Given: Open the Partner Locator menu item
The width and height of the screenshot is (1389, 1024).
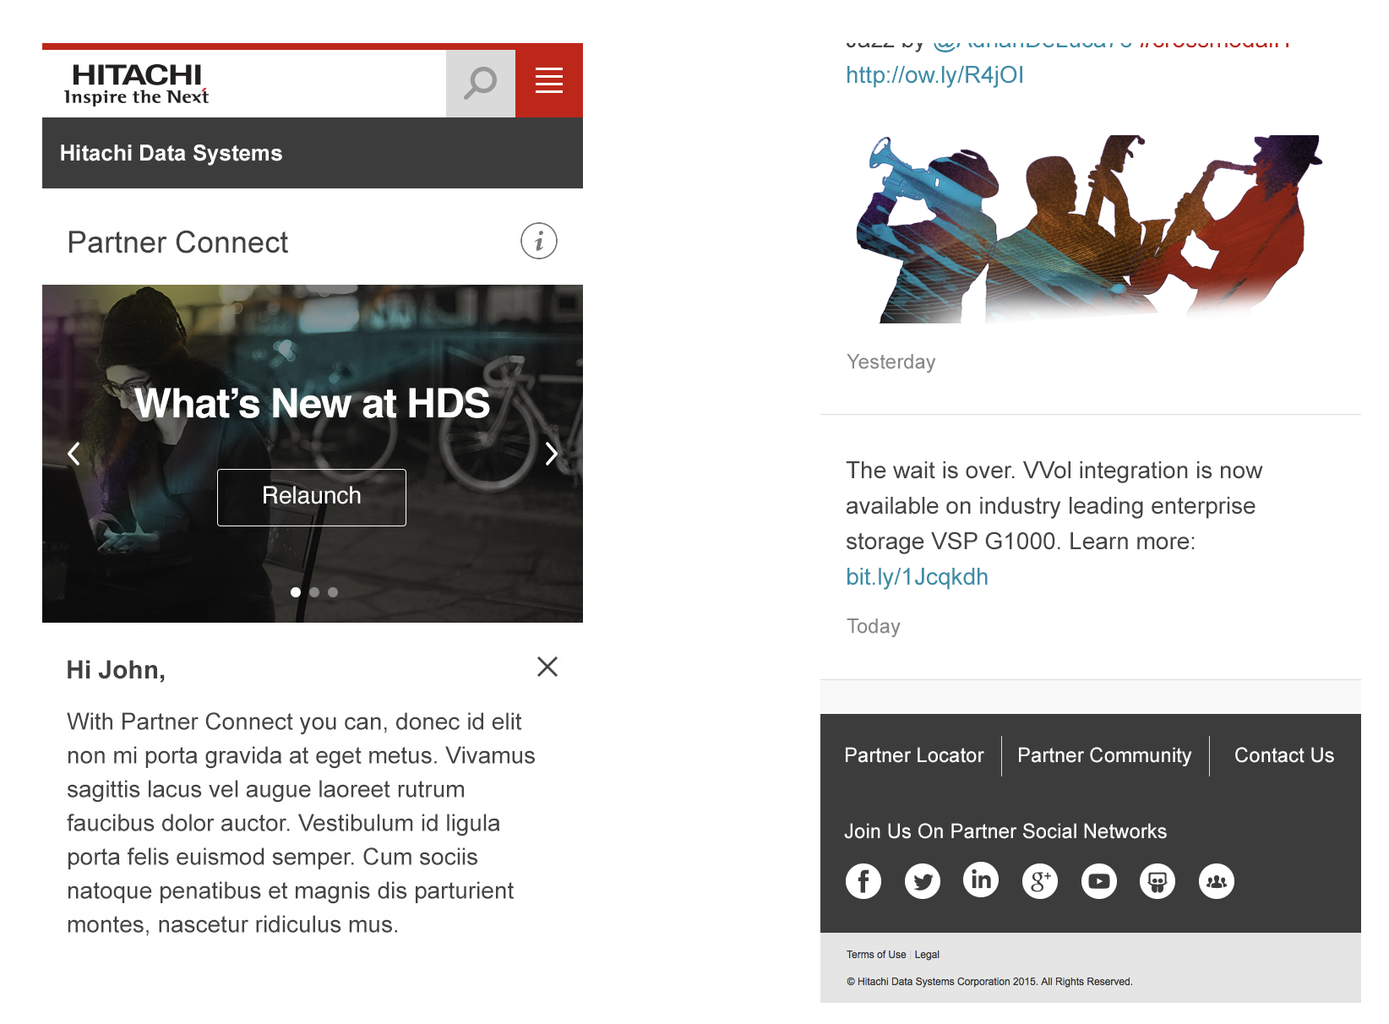Looking at the screenshot, I should pyautogui.click(x=914, y=755).
